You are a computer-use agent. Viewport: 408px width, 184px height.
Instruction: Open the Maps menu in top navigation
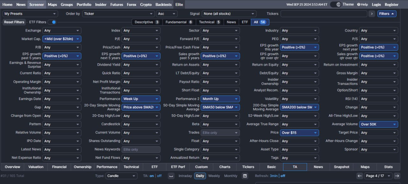click(x=52, y=4)
